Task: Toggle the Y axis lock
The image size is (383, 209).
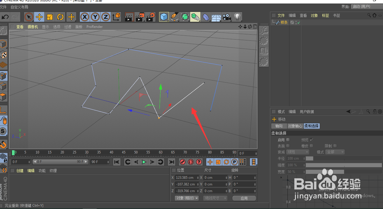Action: 95,17
